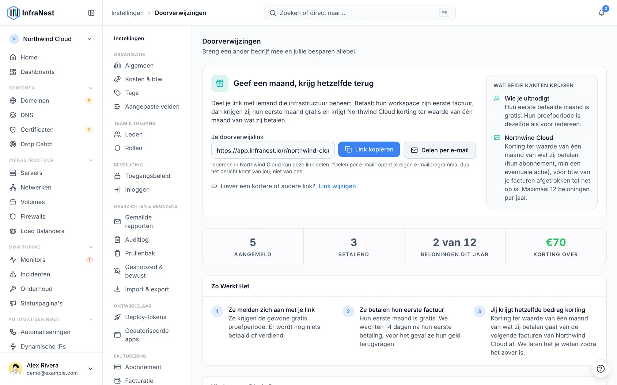Click the Load Balancers scale icon

click(13, 231)
